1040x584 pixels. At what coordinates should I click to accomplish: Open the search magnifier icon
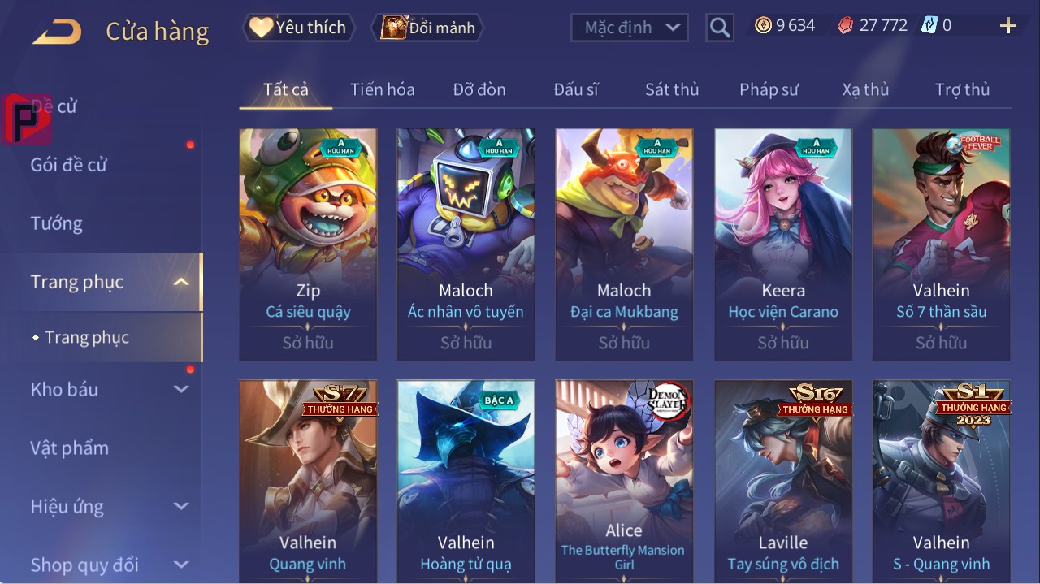[719, 28]
